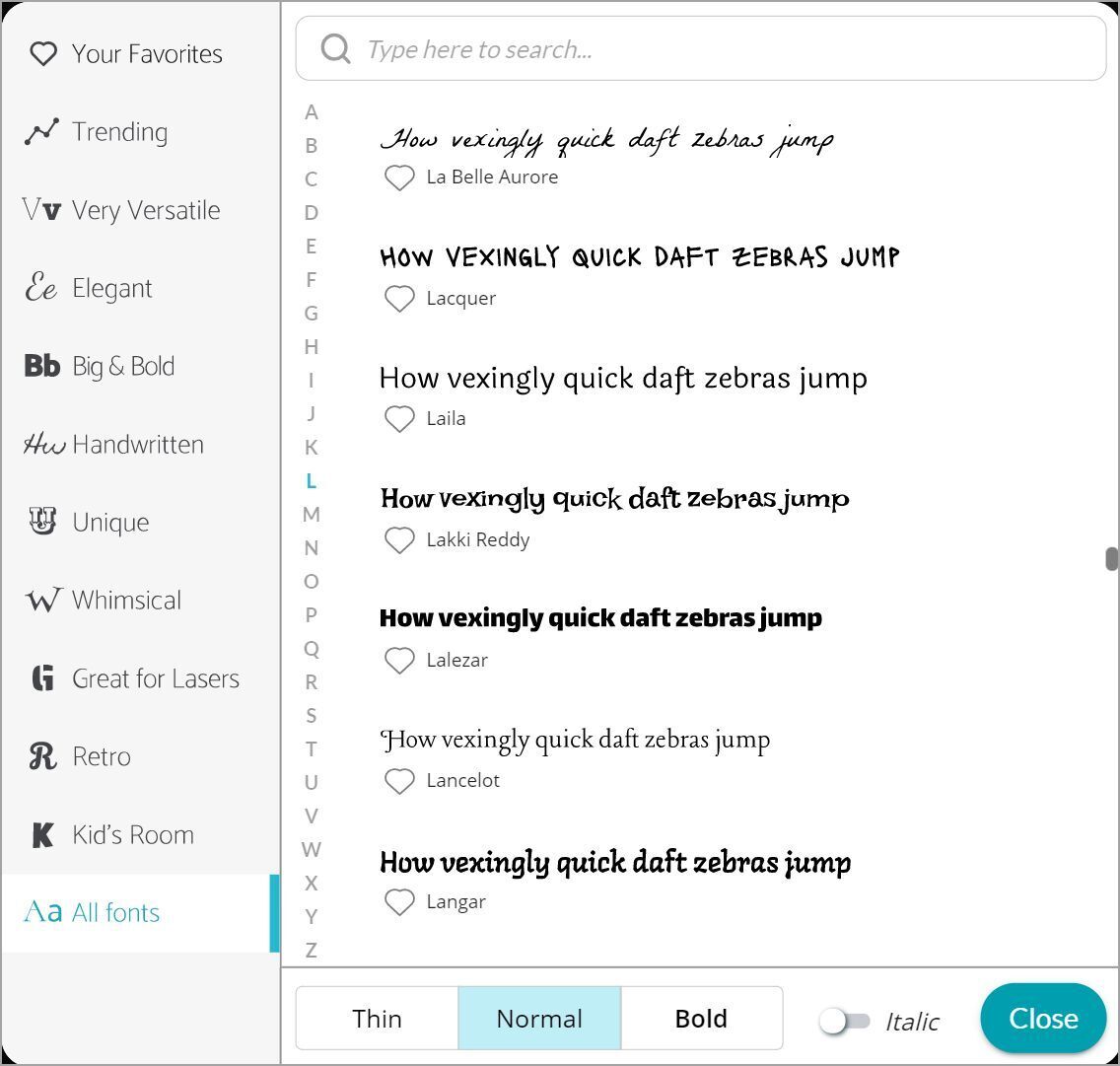Jump to letter T in index
The width and height of the screenshot is (1120, 1066).
click(x=311, y=748)
